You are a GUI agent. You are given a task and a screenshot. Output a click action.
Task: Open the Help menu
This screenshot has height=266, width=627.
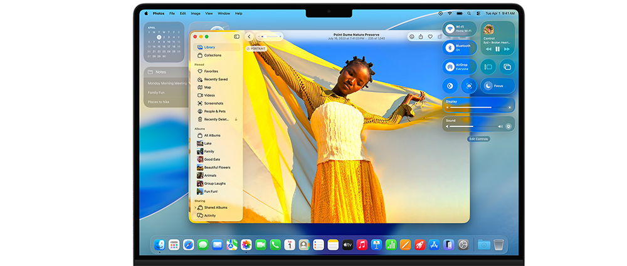click(238, 13)
